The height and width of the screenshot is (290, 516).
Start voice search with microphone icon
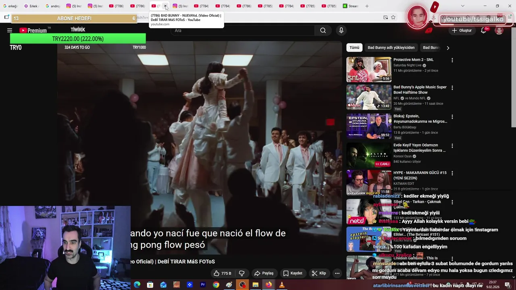click(341, 30)
